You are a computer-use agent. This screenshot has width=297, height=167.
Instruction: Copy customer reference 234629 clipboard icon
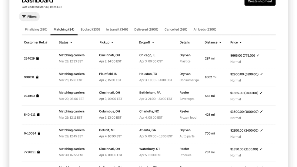coord(38,58)
